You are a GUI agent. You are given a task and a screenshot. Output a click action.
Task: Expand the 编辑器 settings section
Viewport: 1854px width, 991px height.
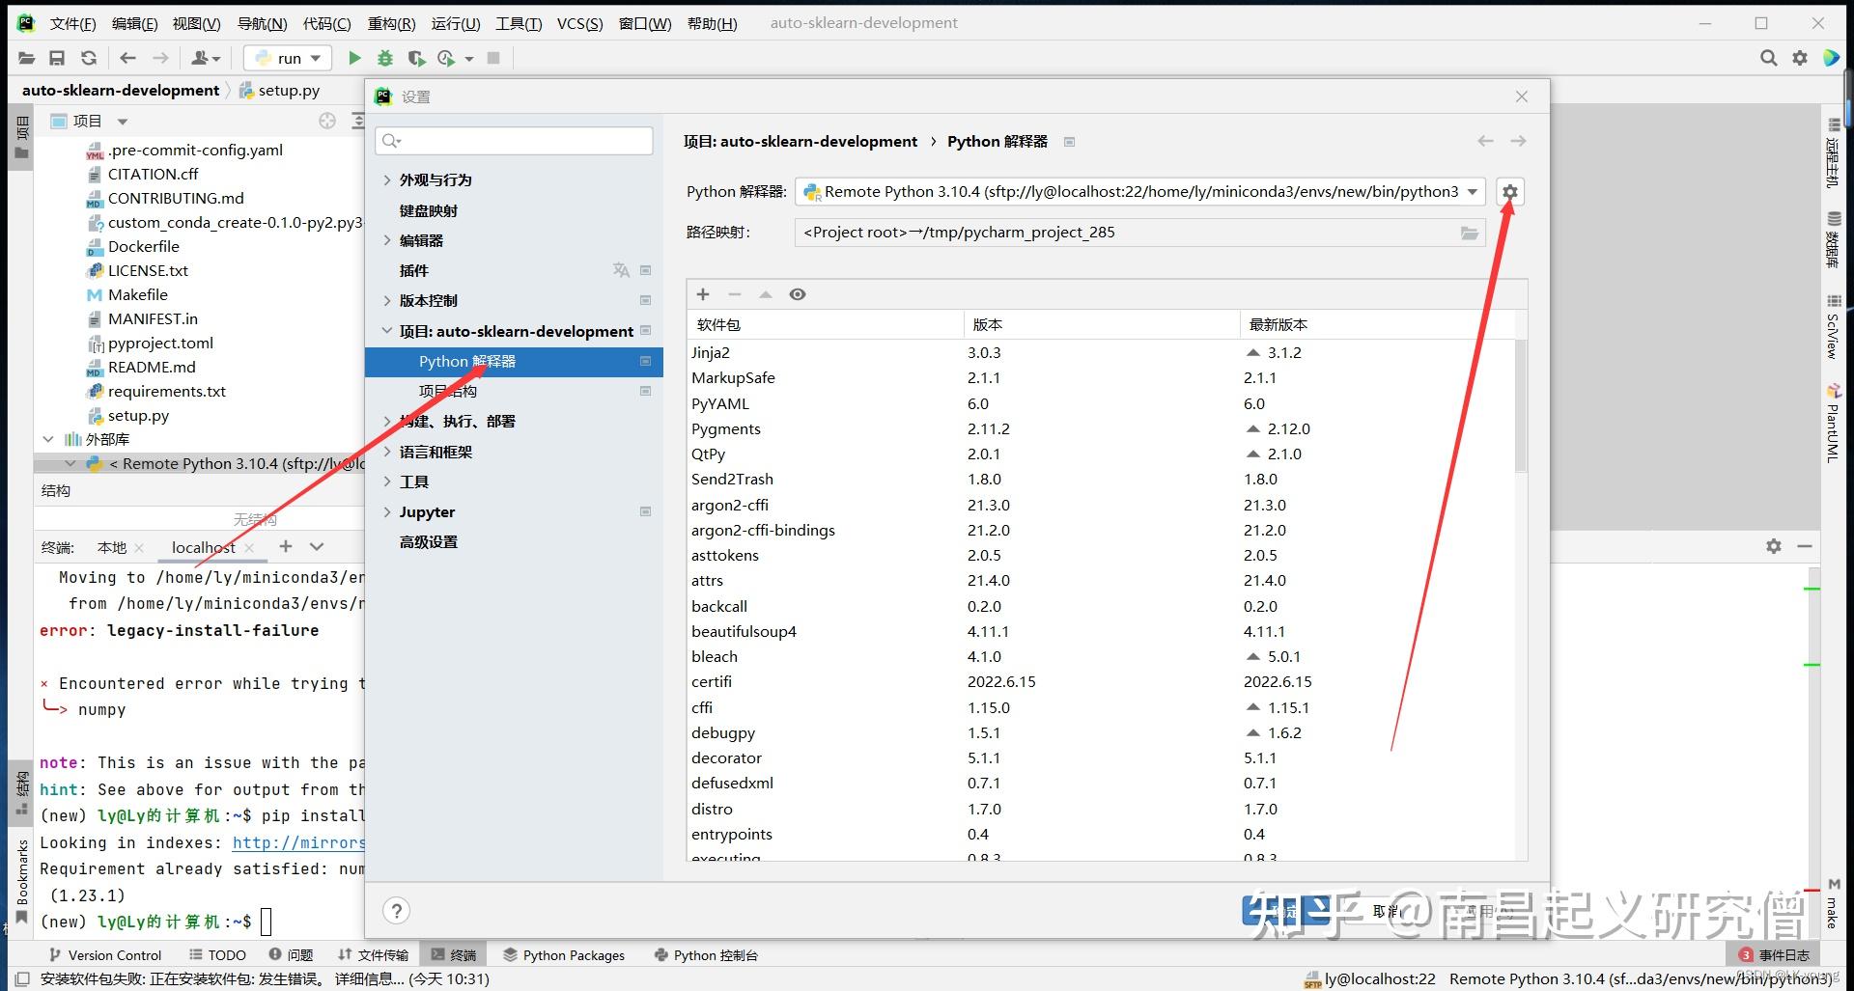[387, 240]
